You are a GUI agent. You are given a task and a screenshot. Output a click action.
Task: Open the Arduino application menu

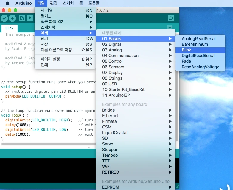click(24, 3)
